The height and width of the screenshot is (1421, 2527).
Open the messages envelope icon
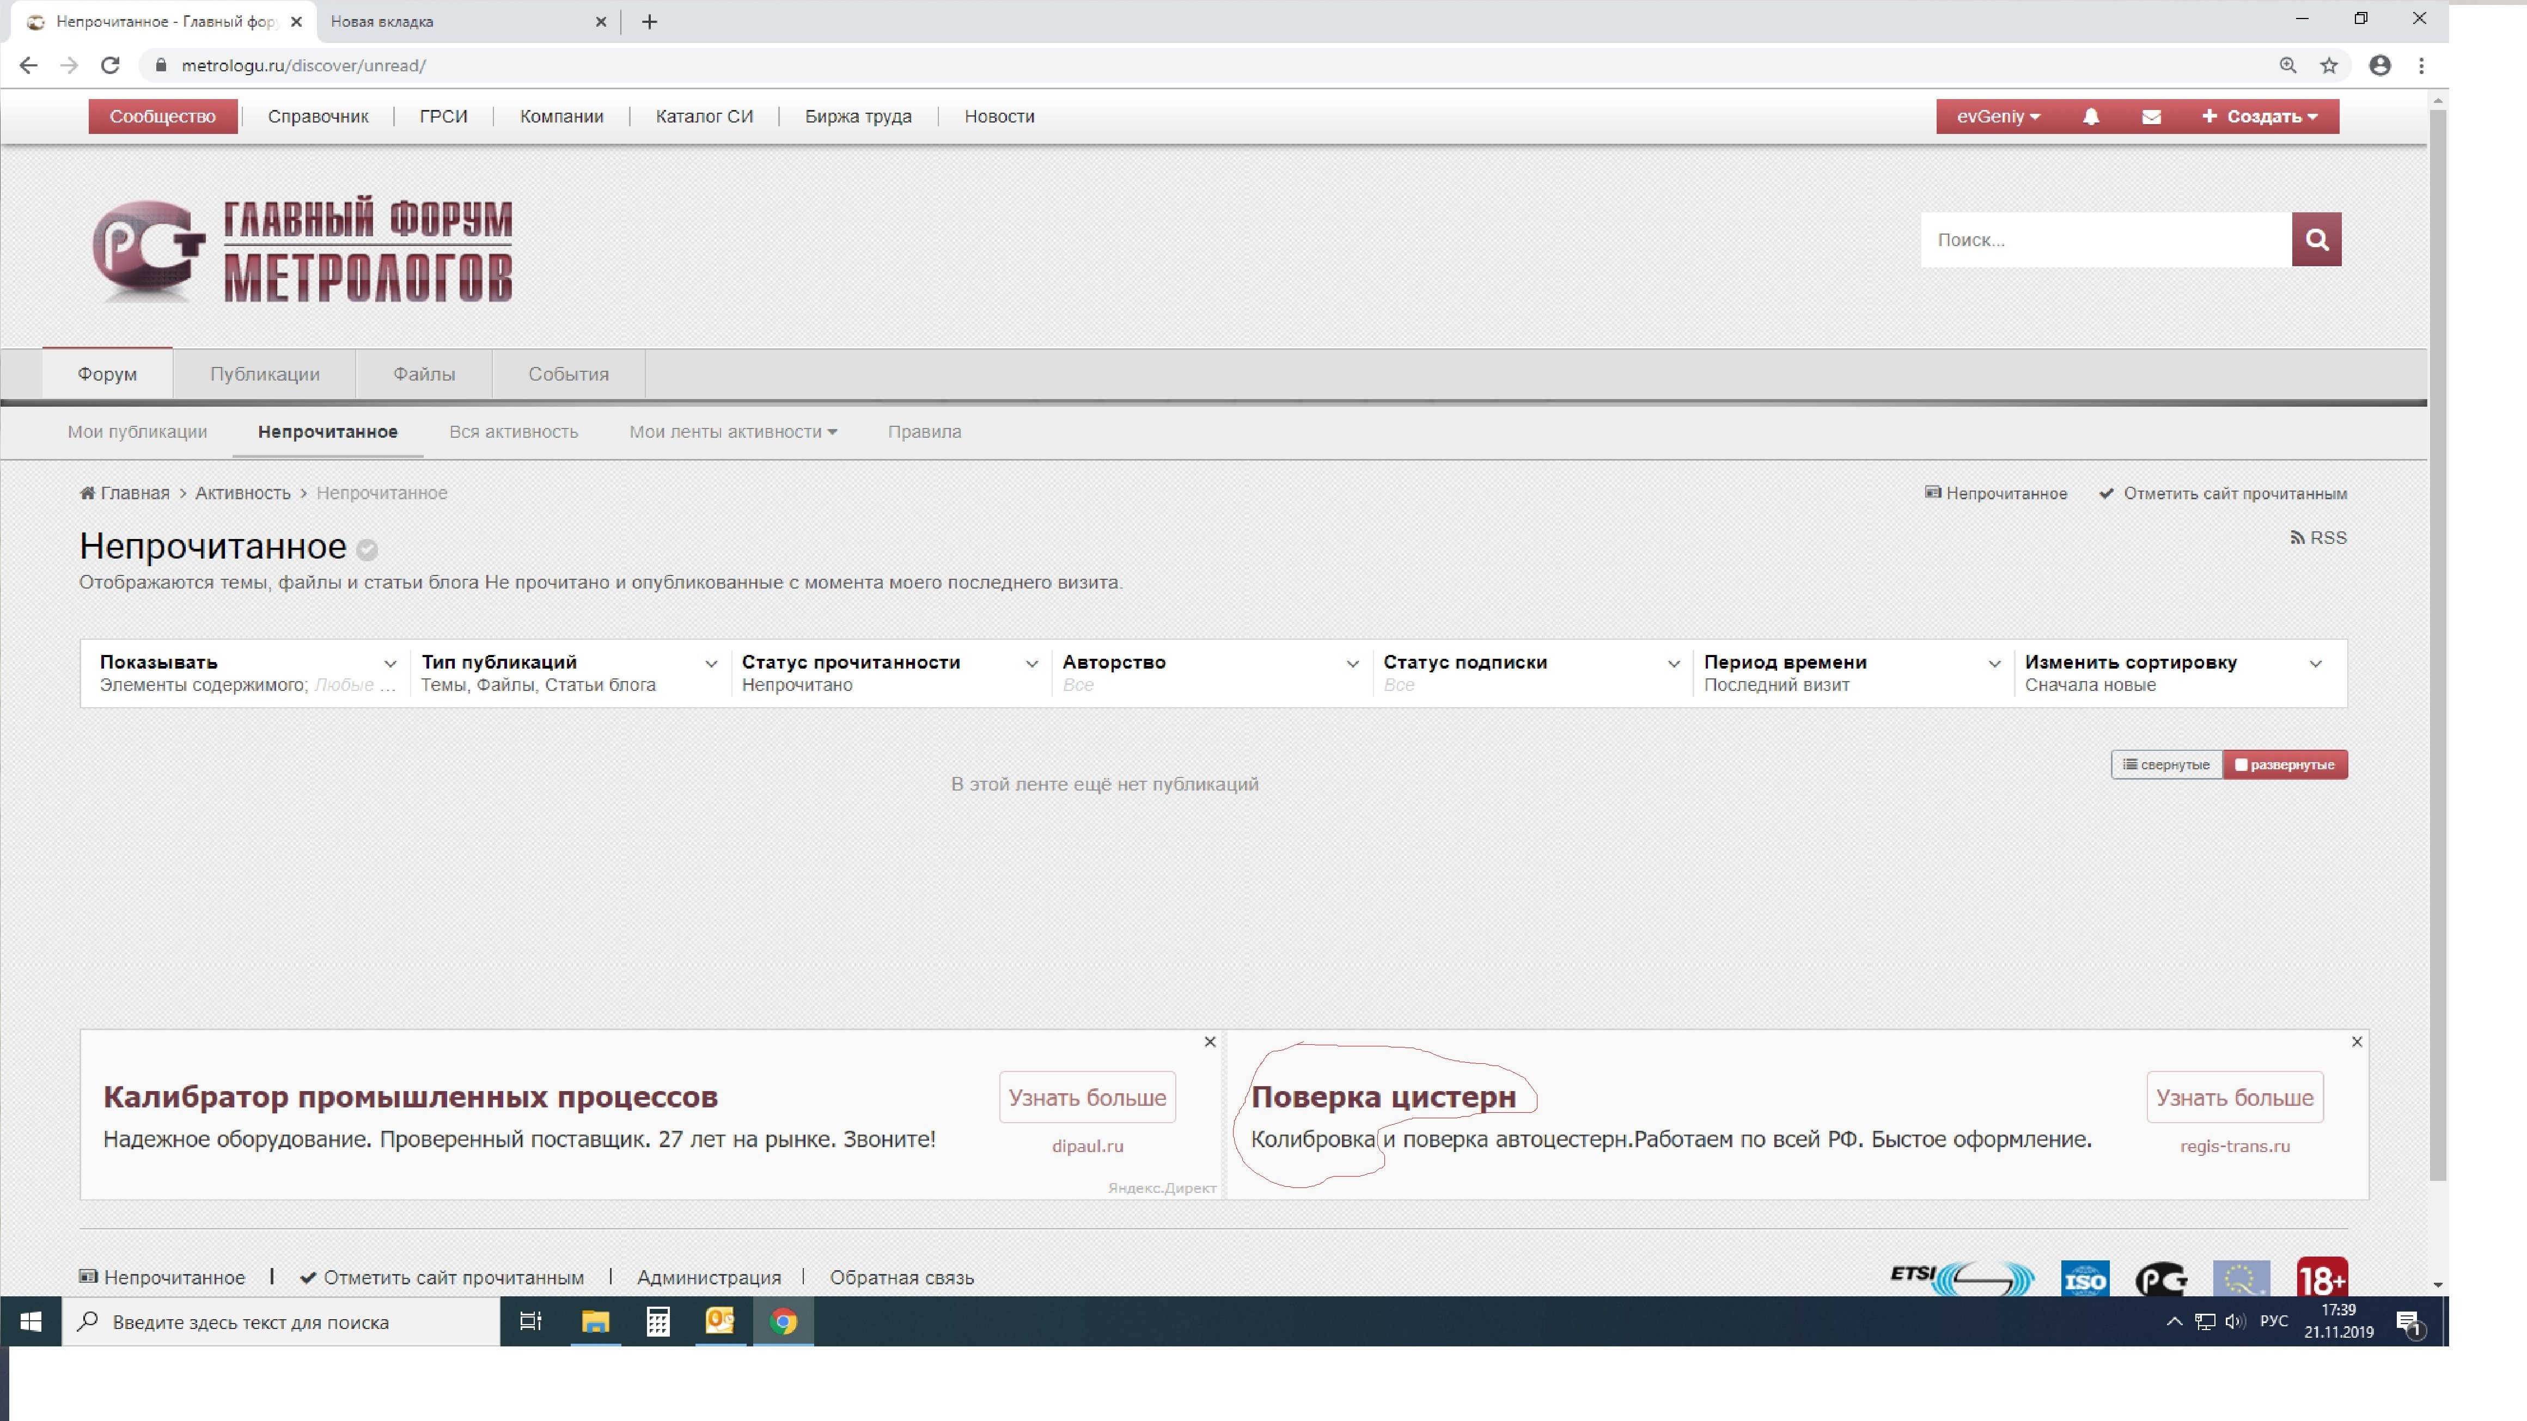coord(2150,117)
